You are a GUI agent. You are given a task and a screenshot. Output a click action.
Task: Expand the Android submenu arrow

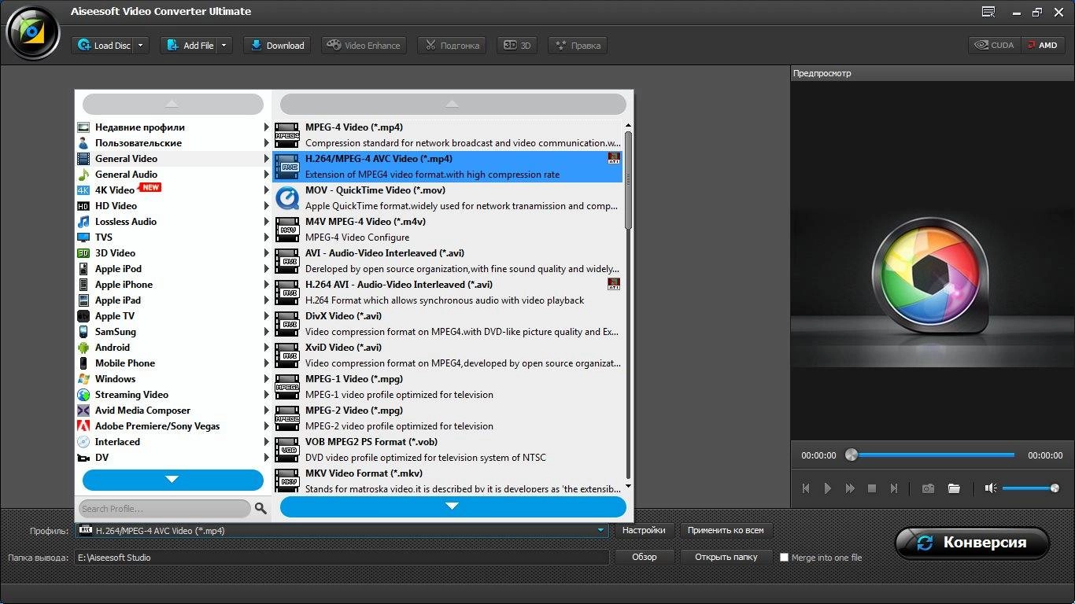tap(266, 348)
